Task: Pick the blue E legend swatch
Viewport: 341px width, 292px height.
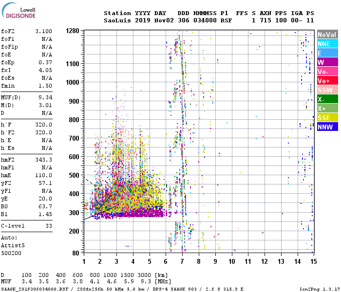Action: pos(327,53)
